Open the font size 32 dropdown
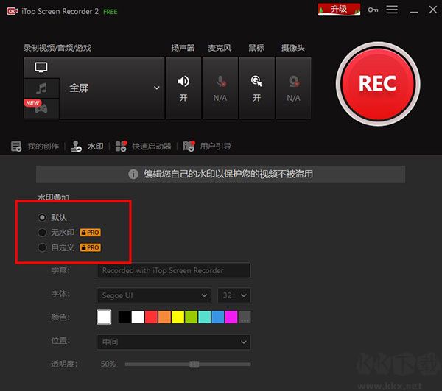Screen dimensions: 442x391 coord(234,295)
